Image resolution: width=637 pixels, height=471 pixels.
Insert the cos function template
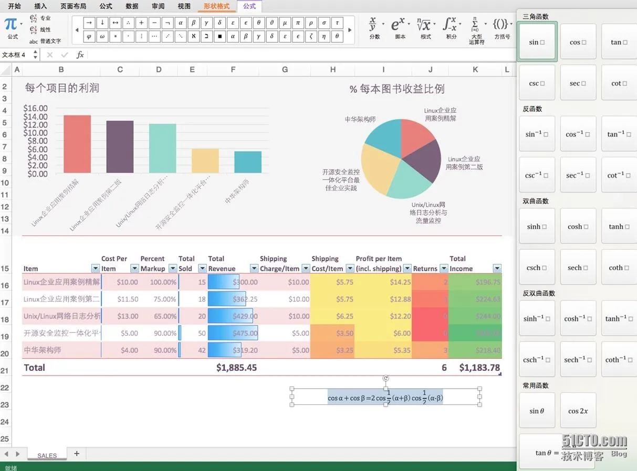coord(578,42)
